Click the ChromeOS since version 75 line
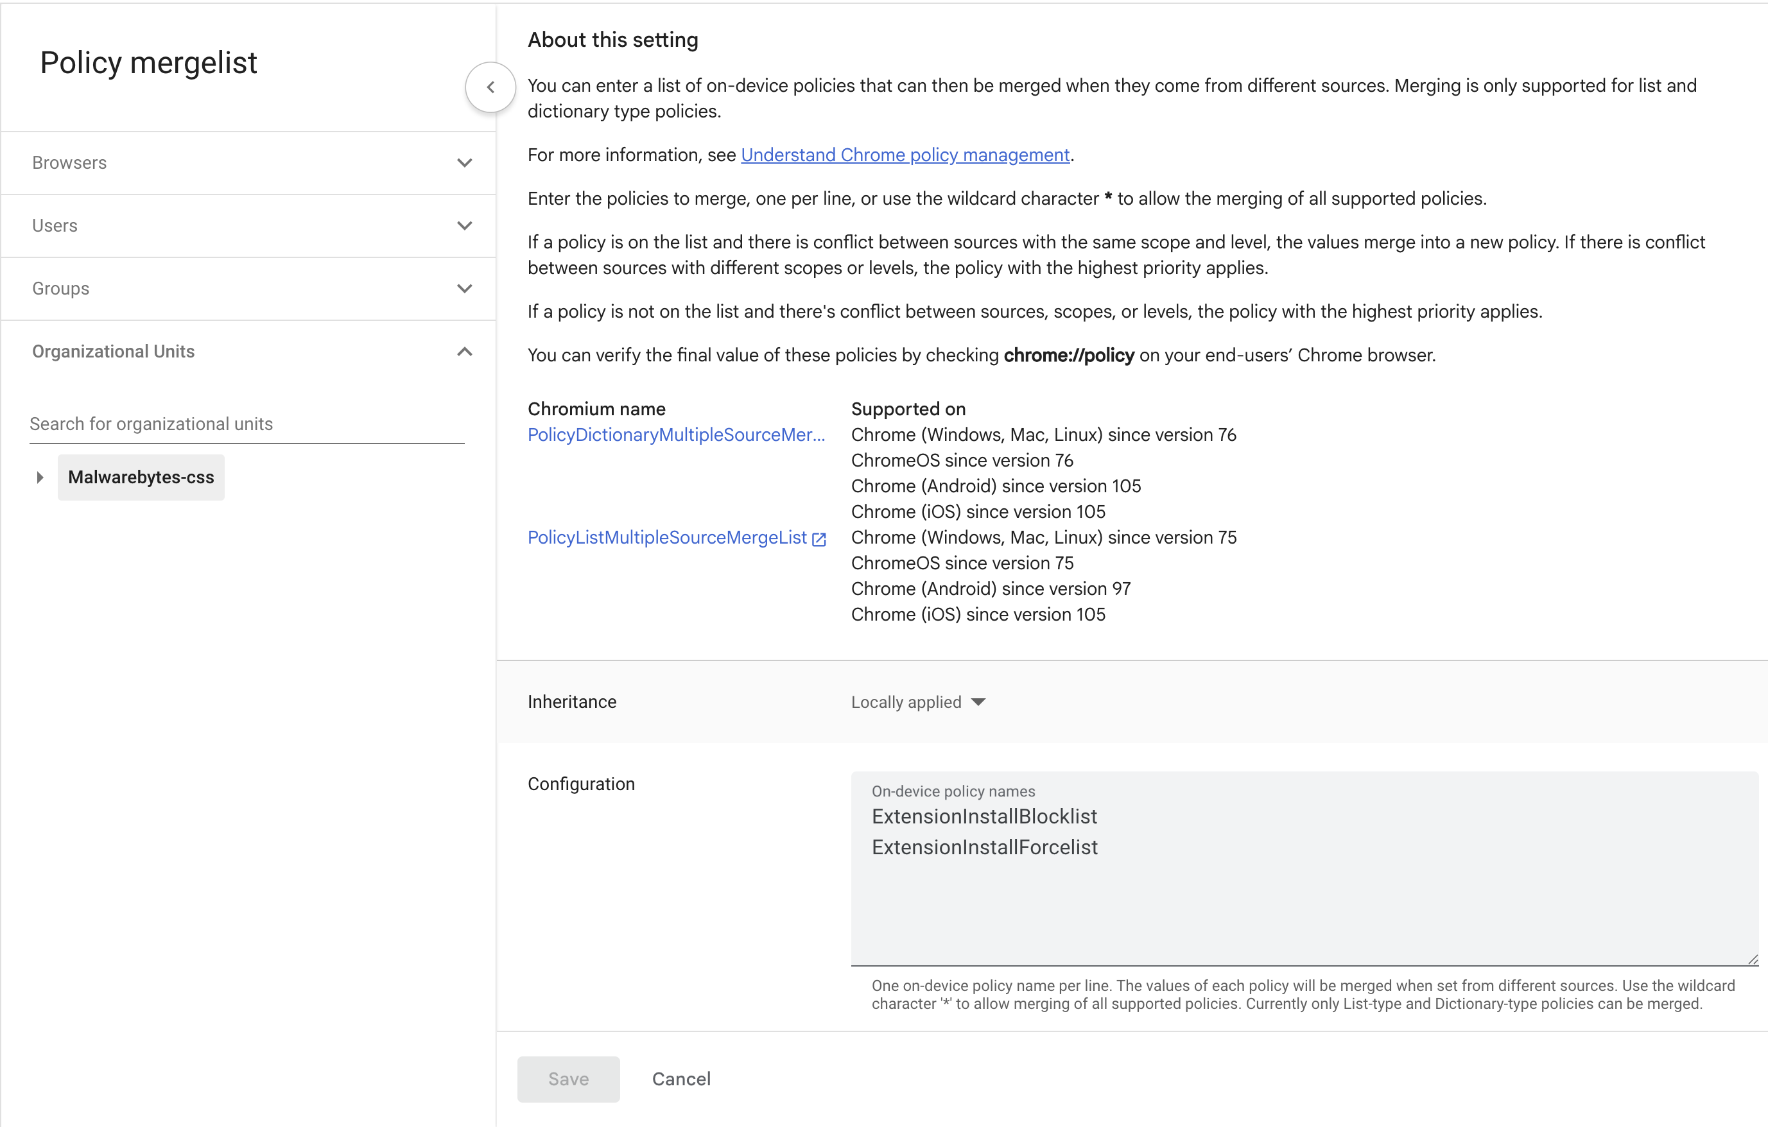Image resolution: width=1768 pixels, height=1127 pixels. point(962,563)
